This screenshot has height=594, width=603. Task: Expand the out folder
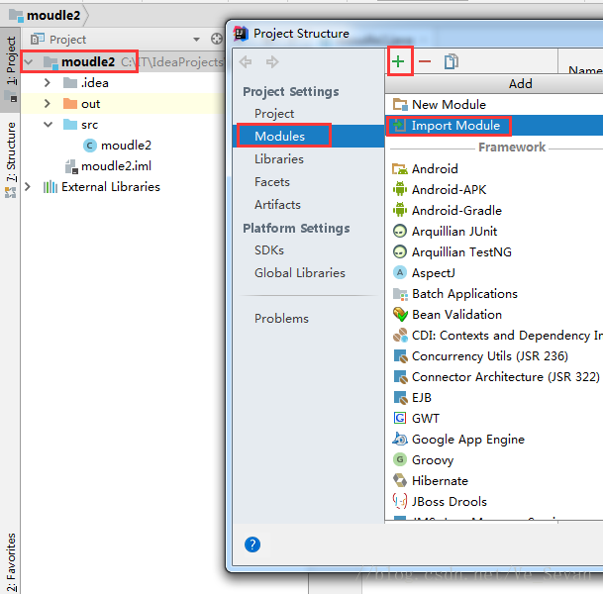48,103
